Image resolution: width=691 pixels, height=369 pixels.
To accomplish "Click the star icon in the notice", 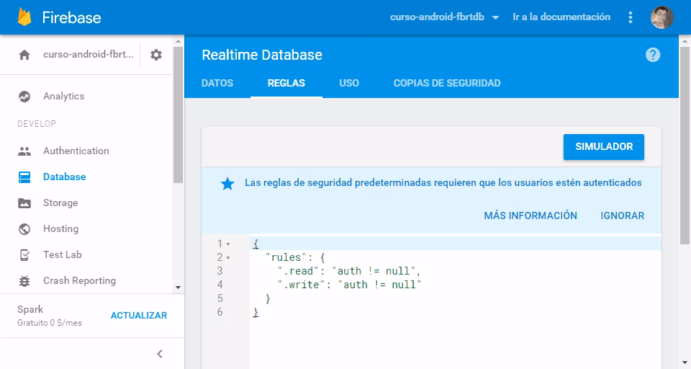I will (227, 183).
